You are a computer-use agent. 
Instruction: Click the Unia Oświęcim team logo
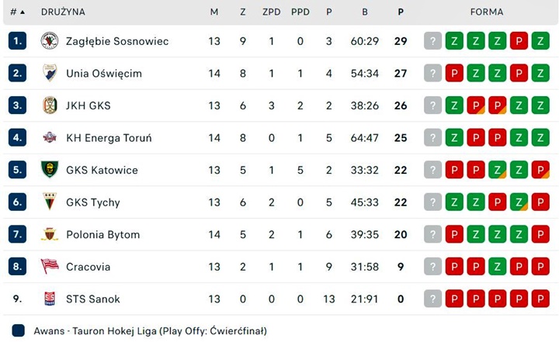50,73
